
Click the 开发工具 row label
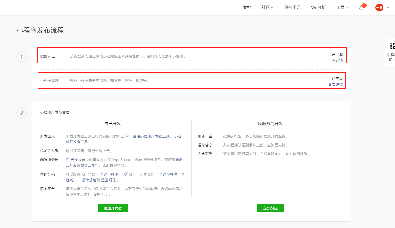[x=48, y=136]
